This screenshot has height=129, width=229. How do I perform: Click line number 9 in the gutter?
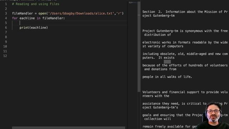[x=6, y=42]
